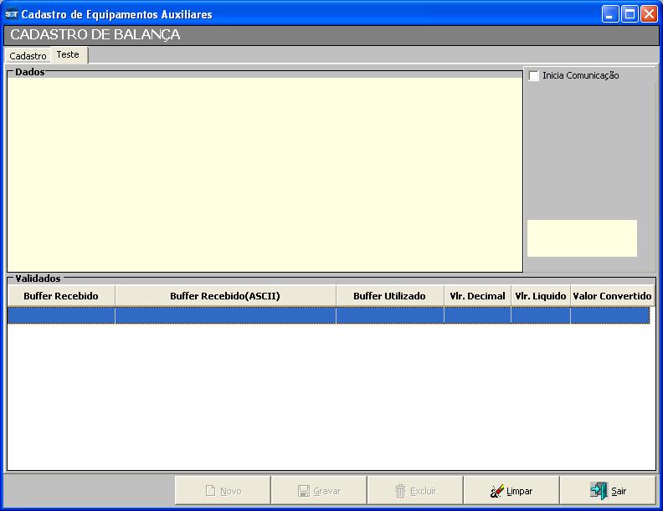
Task: Click the Buffer Recebido column header
Action: pyautogui.click(x=61, y=296)
